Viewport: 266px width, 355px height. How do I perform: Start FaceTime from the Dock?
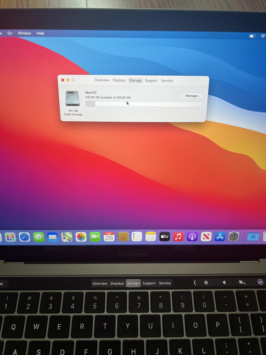click(95, 237)
